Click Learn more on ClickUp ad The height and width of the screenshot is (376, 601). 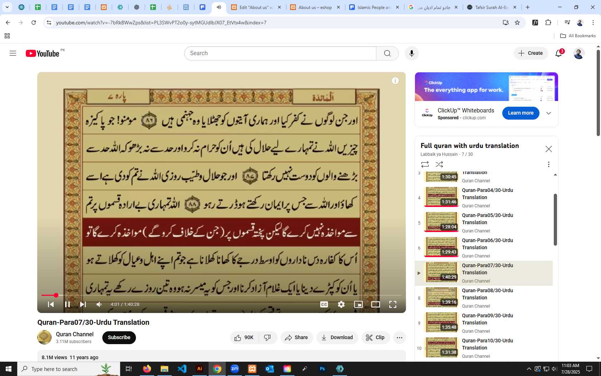click(x=521, y=113)
